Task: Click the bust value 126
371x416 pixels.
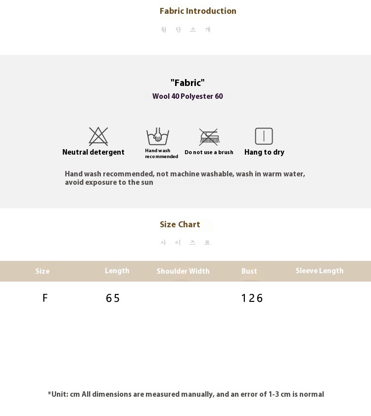Action: coord(252,298)
